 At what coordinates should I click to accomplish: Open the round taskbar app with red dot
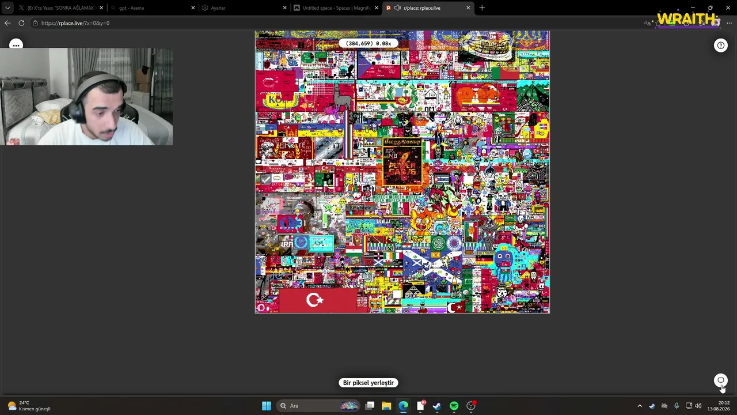(x=471, y=406)
